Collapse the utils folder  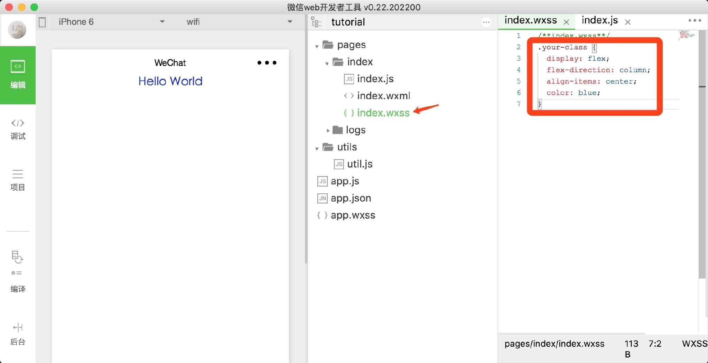(317, 149)
